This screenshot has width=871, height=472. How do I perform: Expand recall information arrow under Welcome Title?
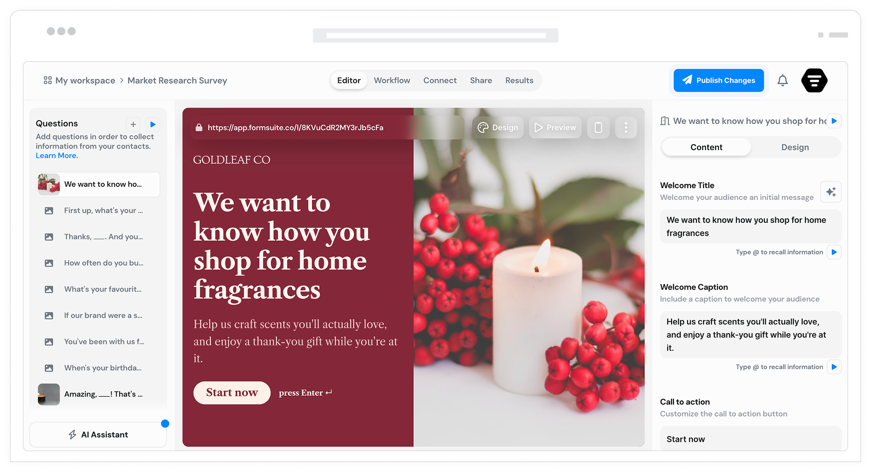[834, 252]
